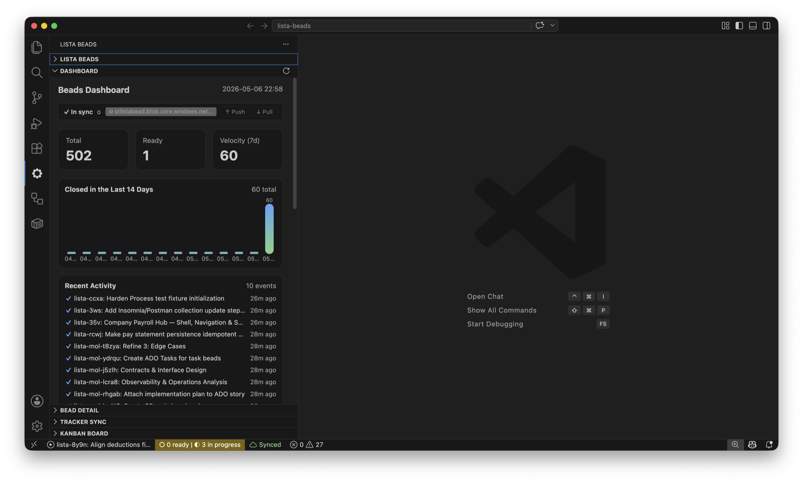Open lista-ccxa Harden Process test fixture entry
This screenshot has height=483, width=803.
pyautogui.click(x=170, y=298)
